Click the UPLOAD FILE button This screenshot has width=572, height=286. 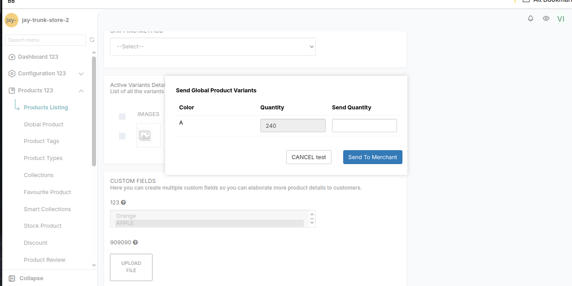131,267
